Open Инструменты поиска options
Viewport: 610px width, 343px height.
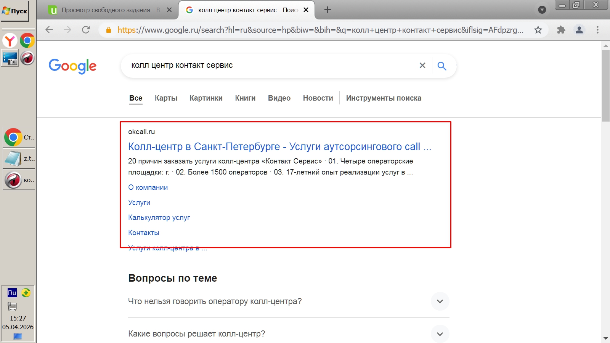[x=384, y=98]
